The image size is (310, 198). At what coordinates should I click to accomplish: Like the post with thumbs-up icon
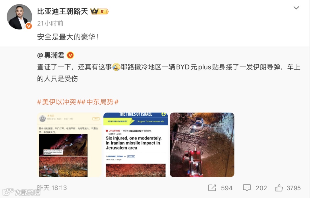[279, 188]
